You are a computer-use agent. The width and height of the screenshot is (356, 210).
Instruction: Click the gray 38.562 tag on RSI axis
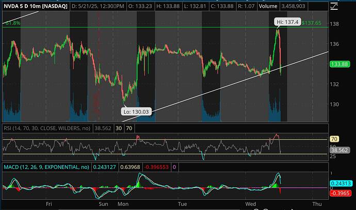(339, 150)
